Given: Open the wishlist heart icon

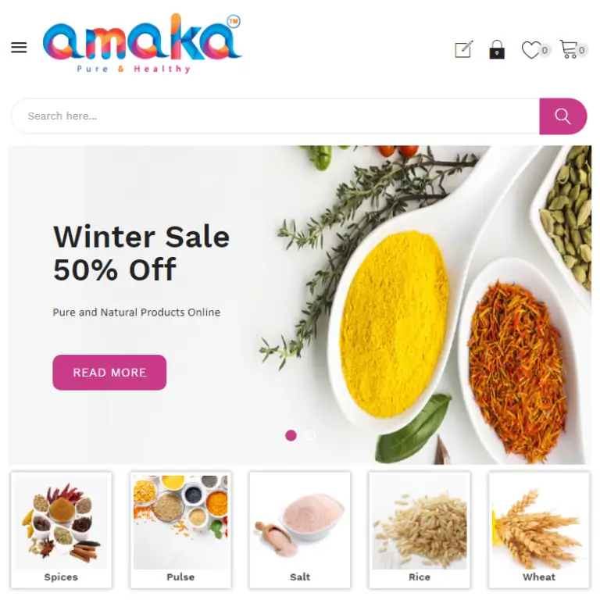Looking at the screenshot, I should pyautogui.click(x=530, y=50).
